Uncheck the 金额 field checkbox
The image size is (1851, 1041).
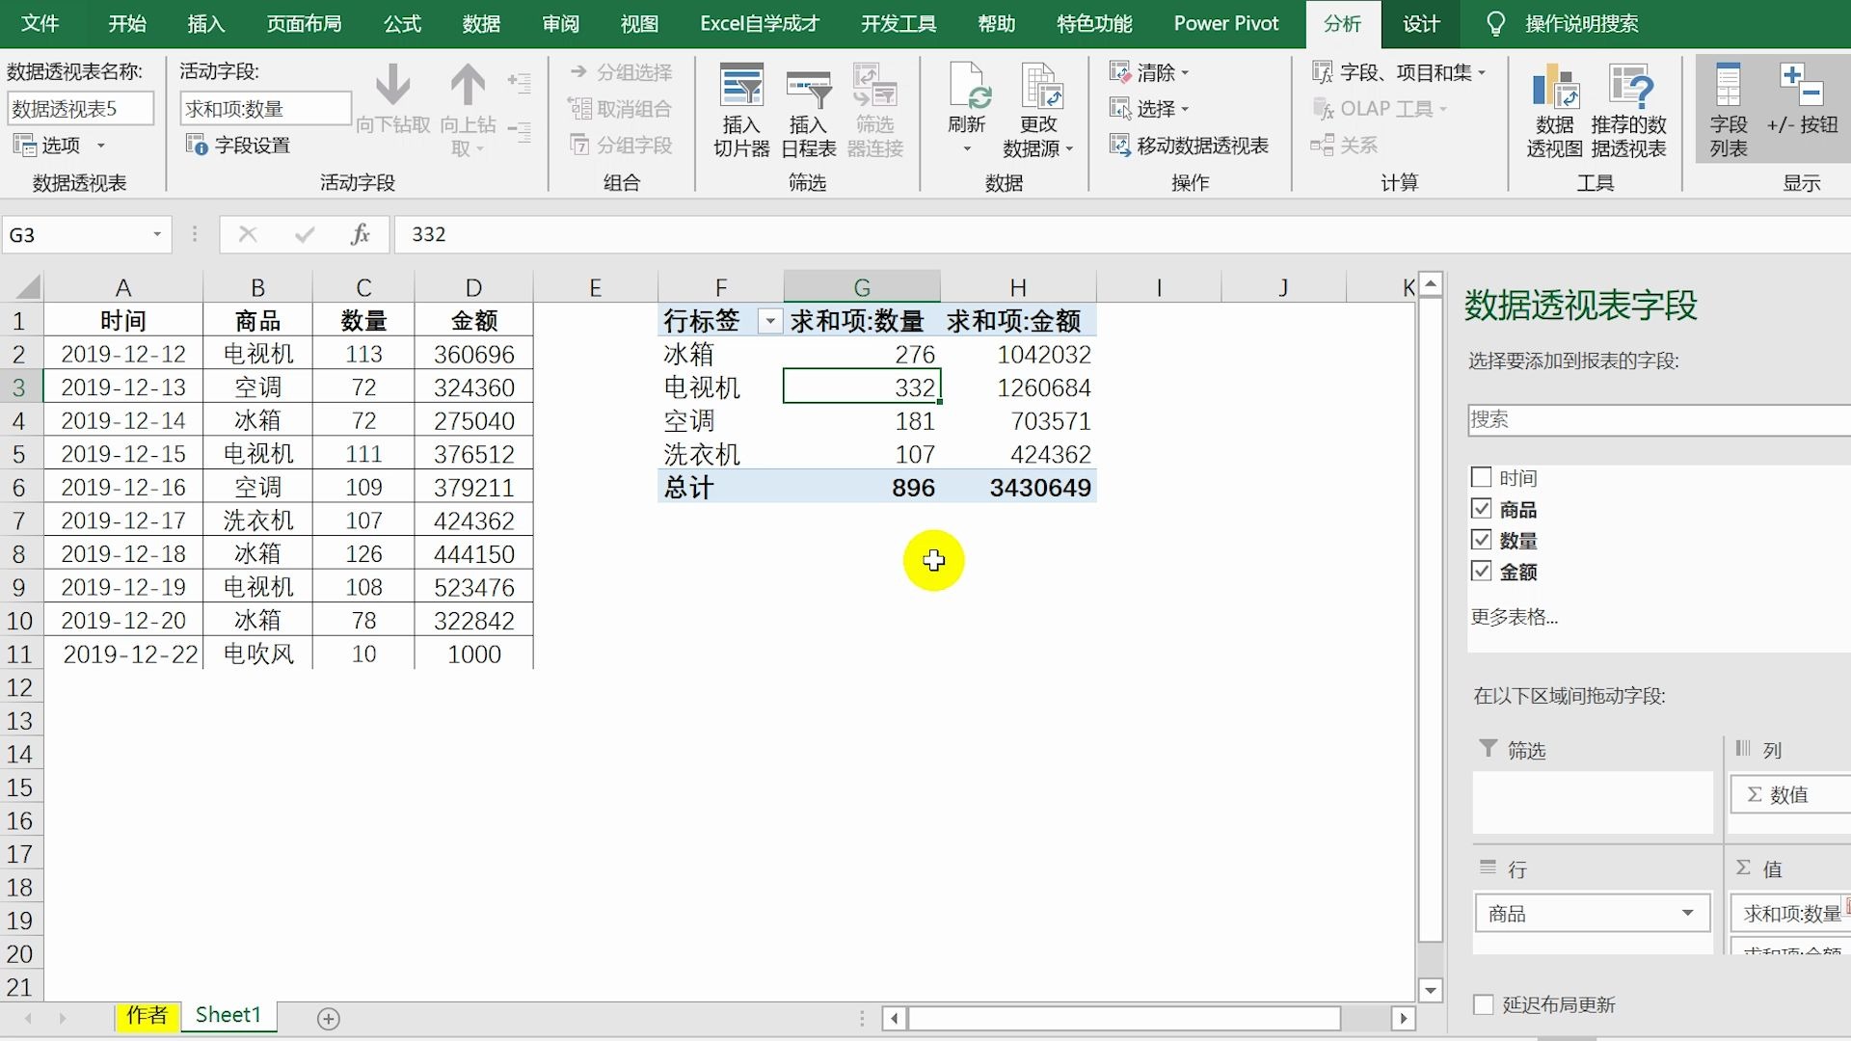(1482, 571)
